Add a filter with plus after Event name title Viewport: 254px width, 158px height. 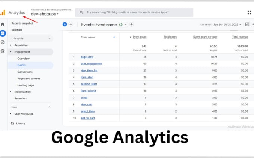click(131, 24)
